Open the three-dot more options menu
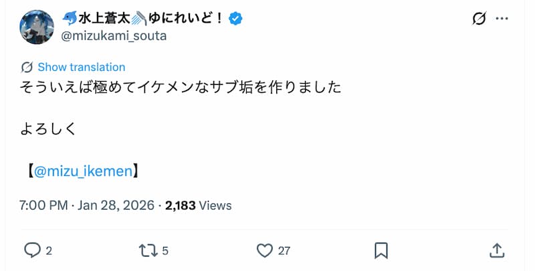The width and height of the screenshot is (535, 271). coord(503,19)
